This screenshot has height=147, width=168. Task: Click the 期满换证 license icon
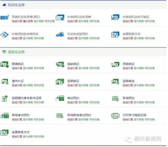click(x=4, y=64)
